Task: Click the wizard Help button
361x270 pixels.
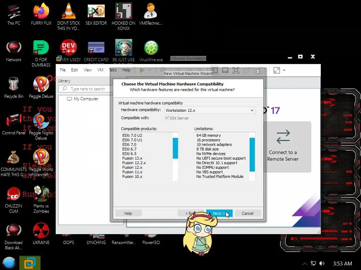Action: [128, 213]
